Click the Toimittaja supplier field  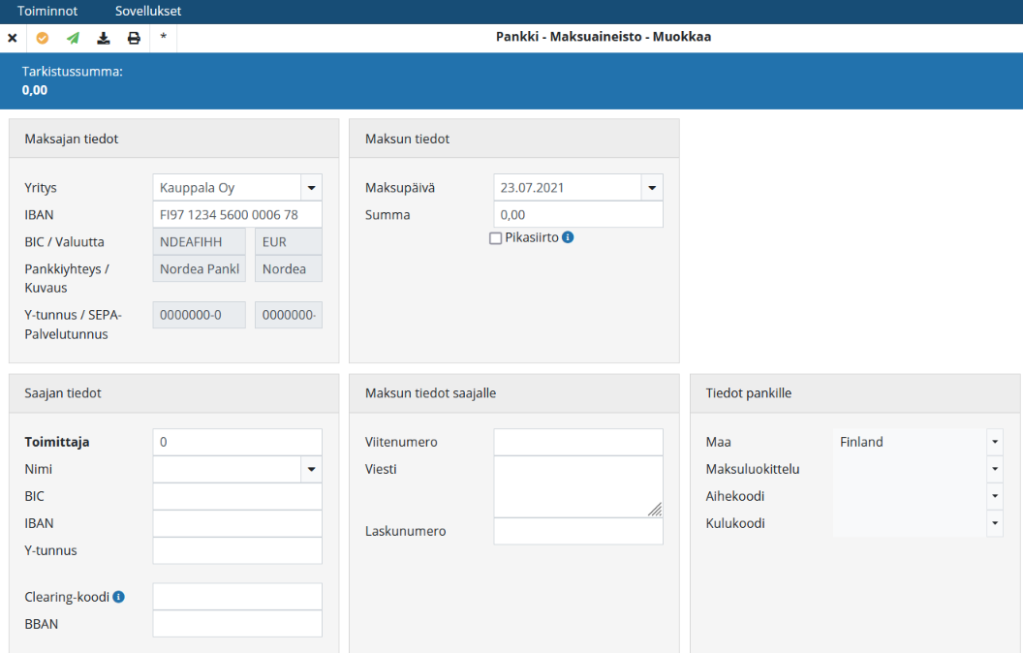236,442
